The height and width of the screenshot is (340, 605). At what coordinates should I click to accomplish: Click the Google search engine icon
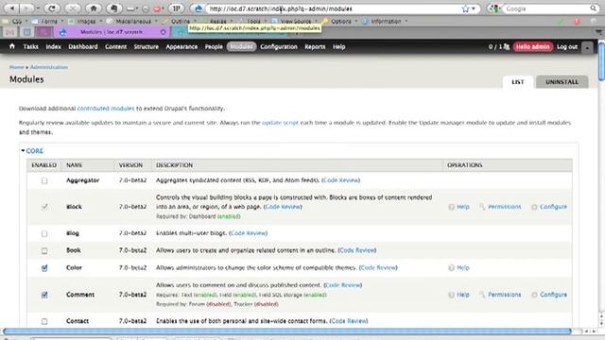tap(493, 8)
